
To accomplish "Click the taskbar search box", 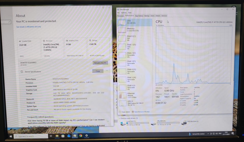I will [x=31, y=136].
